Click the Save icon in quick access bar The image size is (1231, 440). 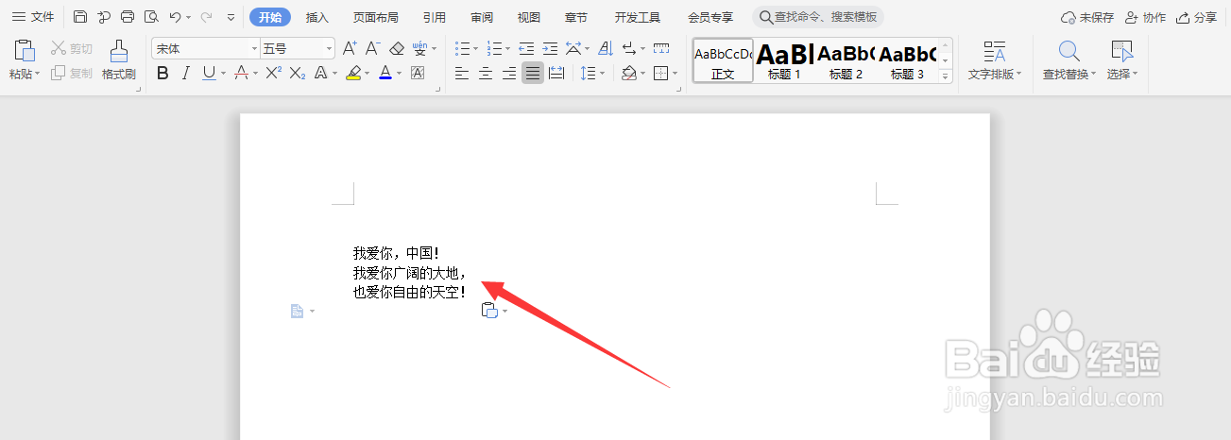click(x=80, y=17)
